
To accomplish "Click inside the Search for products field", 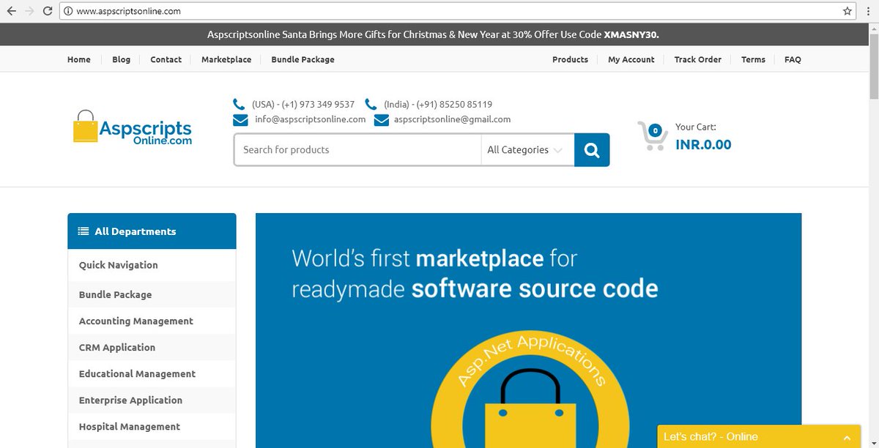I will 357,150.
